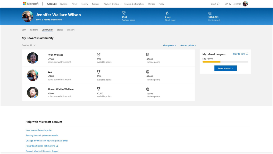The width and height of the screenshot is (273, 154).
Task: Click Shawn Waldo Wallace's lifetime points coins icon
Action: pyautogui.click(x=148, y=89)
